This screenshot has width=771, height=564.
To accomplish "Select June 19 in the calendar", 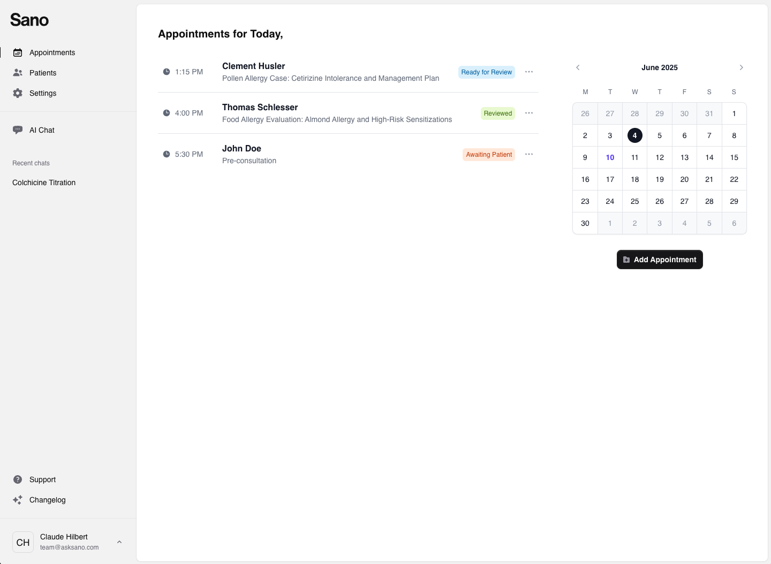I will [660, 179].
